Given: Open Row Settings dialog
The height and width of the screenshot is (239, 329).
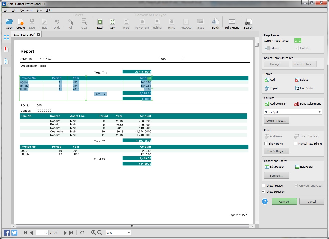Looking at the screenshot, I should click(x=276, y=151).
